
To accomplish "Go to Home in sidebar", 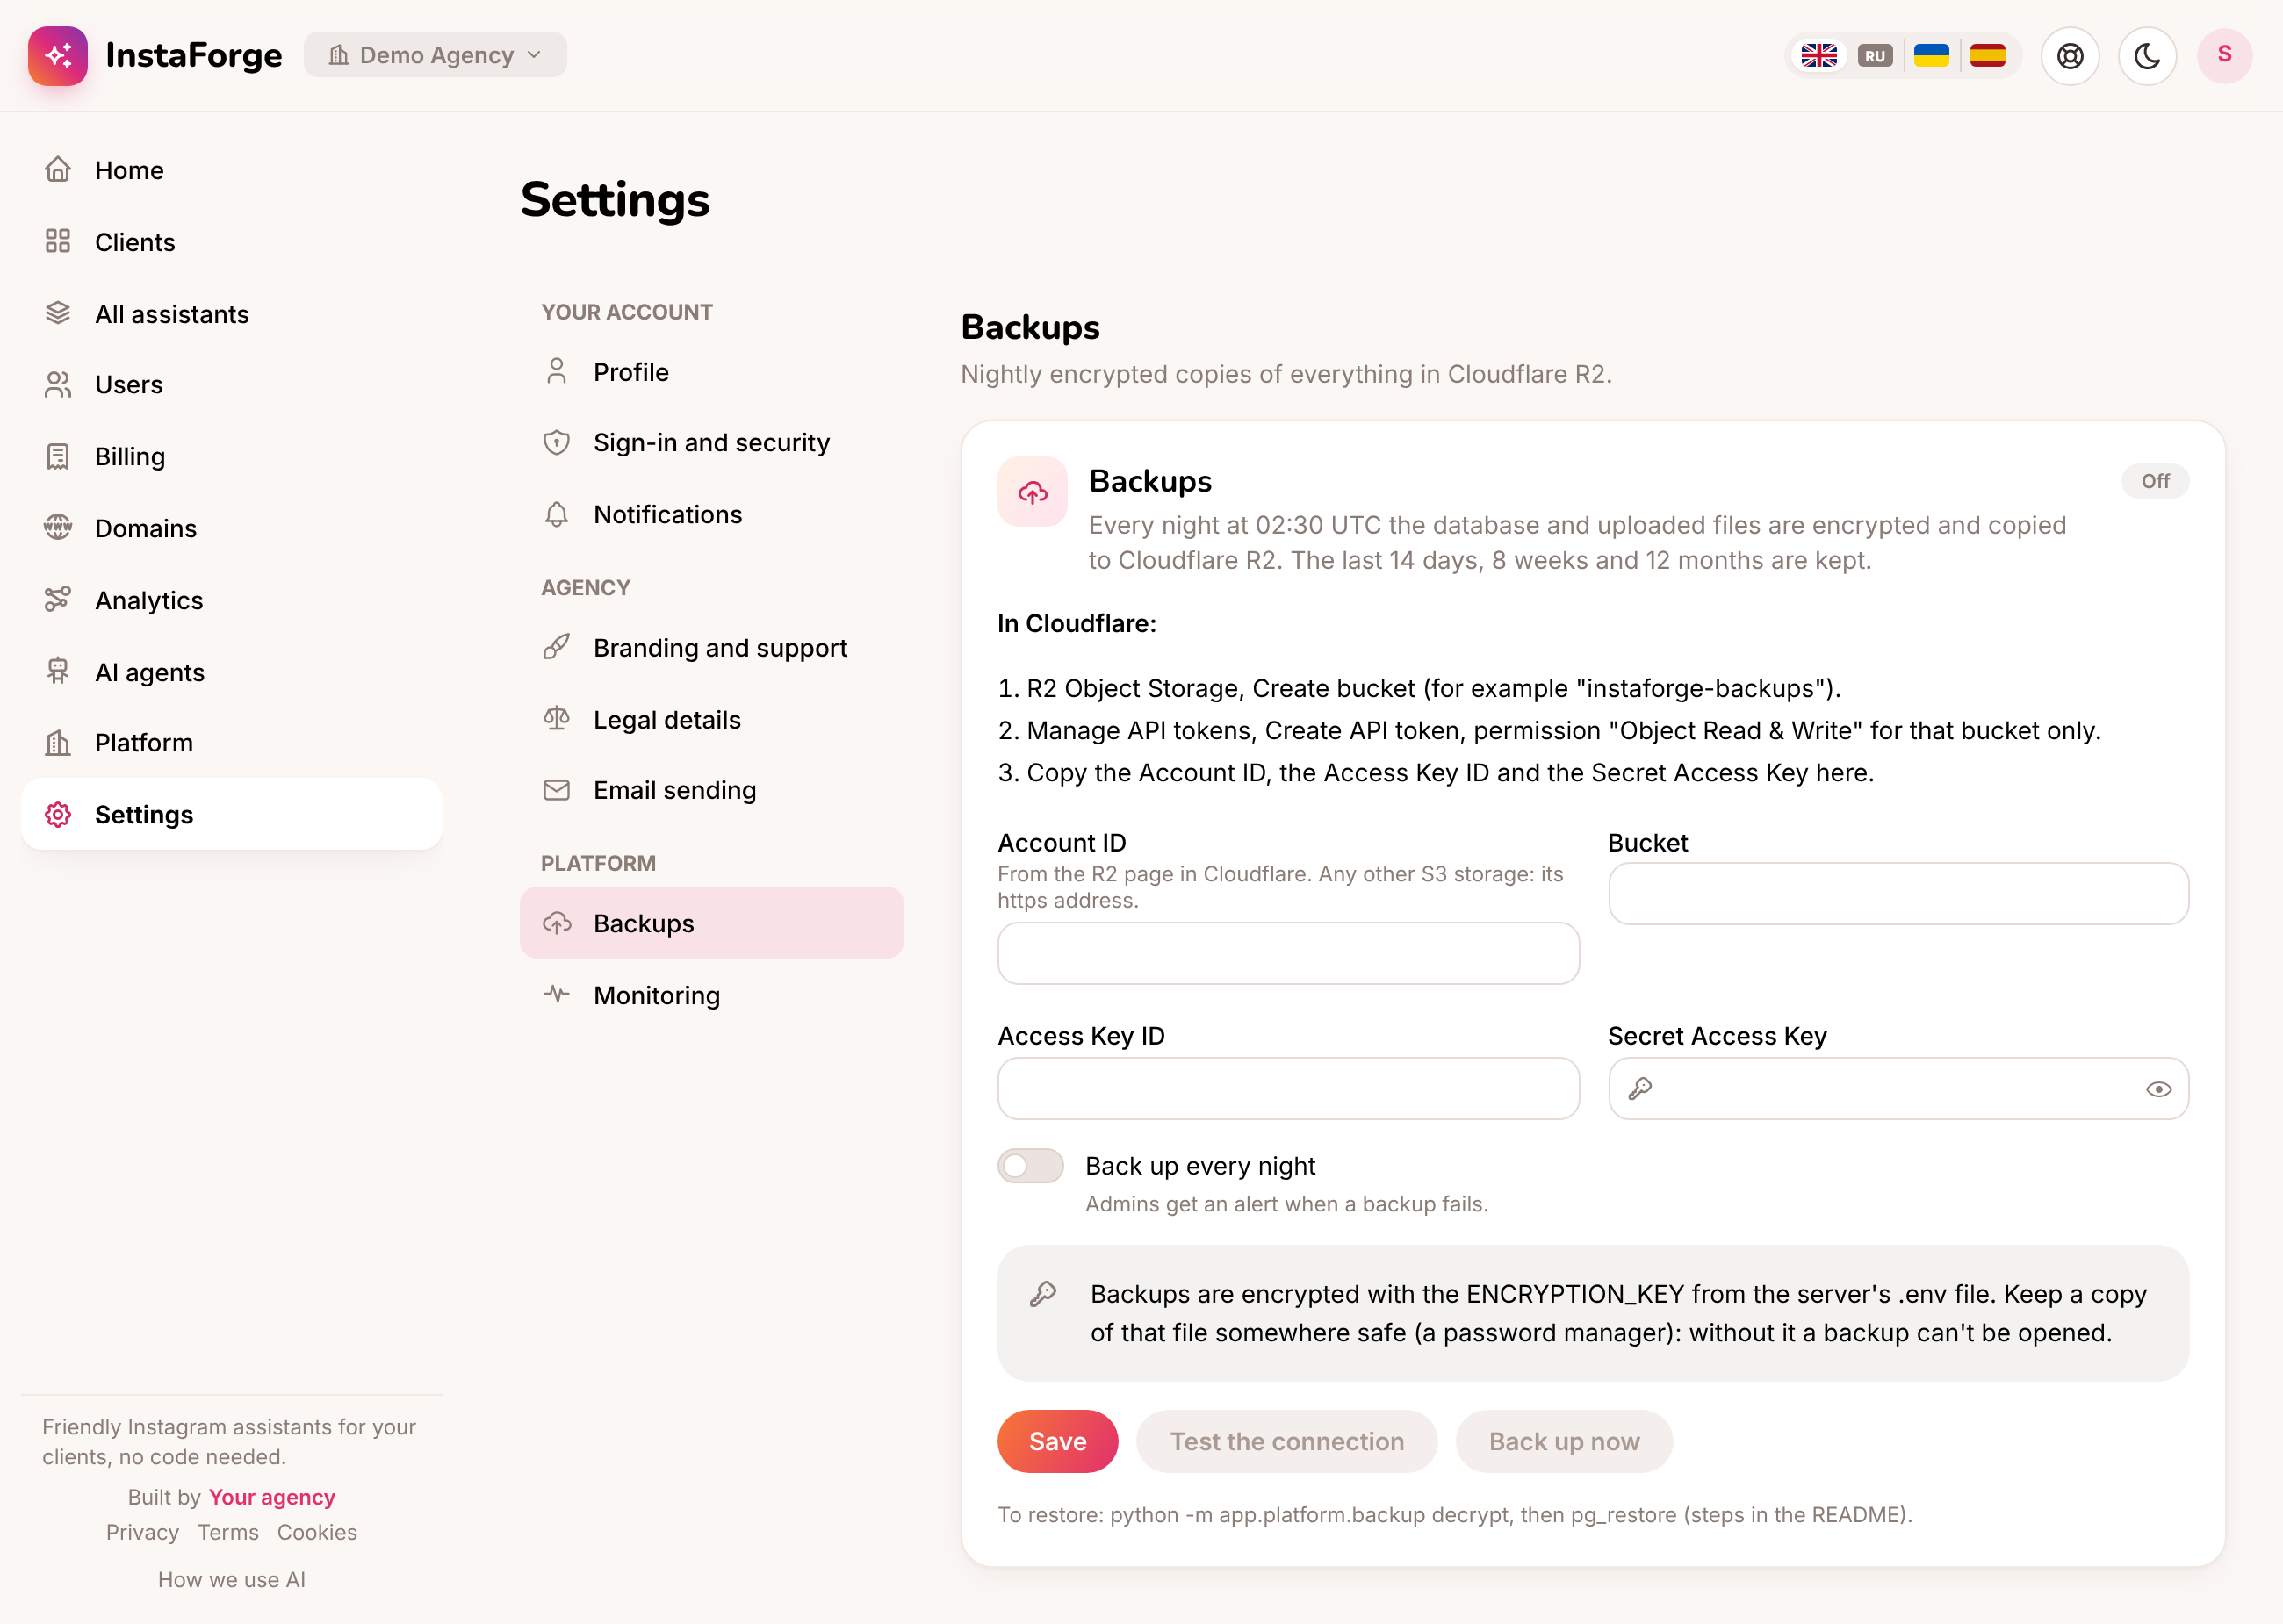I will [x=231, y=170].
